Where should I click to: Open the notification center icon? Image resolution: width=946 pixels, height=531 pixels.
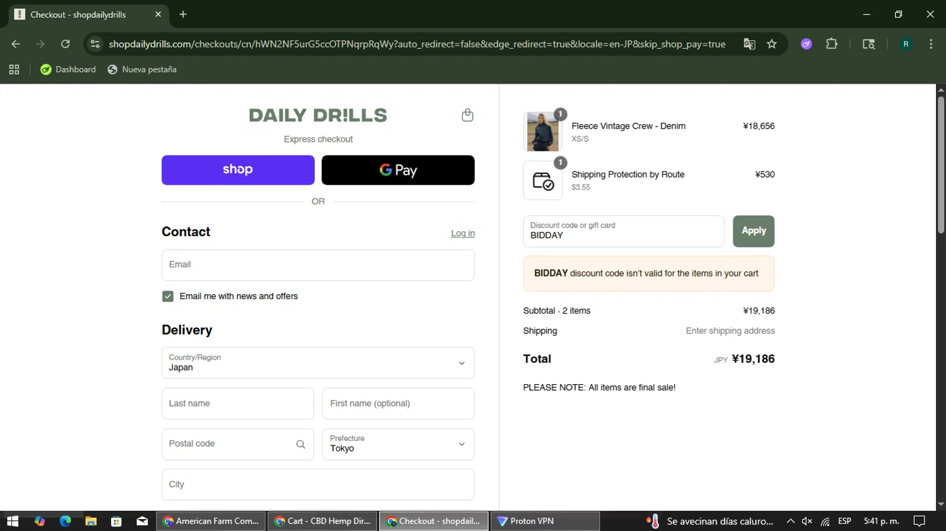(920, 521)
